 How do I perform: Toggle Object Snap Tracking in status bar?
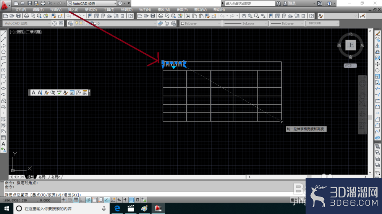click(x=107, y=200)
